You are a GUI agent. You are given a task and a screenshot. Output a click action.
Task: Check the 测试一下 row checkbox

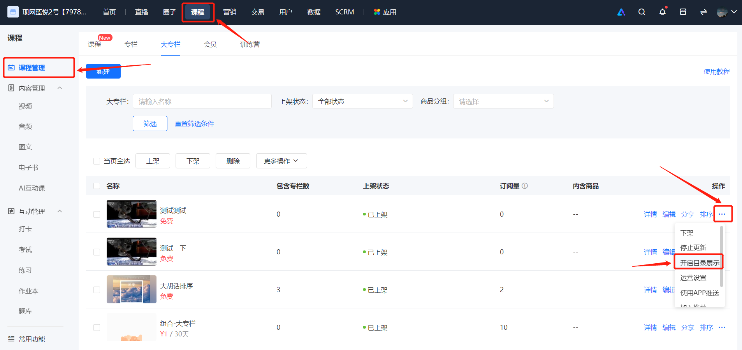(97, 252)
